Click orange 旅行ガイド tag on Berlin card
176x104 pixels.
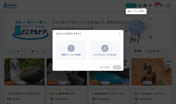tap(52, 83)
